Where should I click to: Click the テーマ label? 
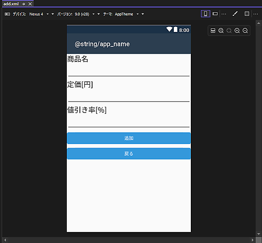[x=107, y=14]
